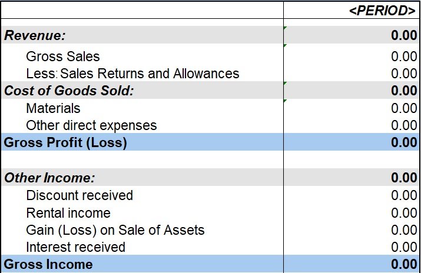The width and height of the screenshot is (421, 273).
Task: Click the Sales Returns and Allowances amount
Action: tap(352, 73)
